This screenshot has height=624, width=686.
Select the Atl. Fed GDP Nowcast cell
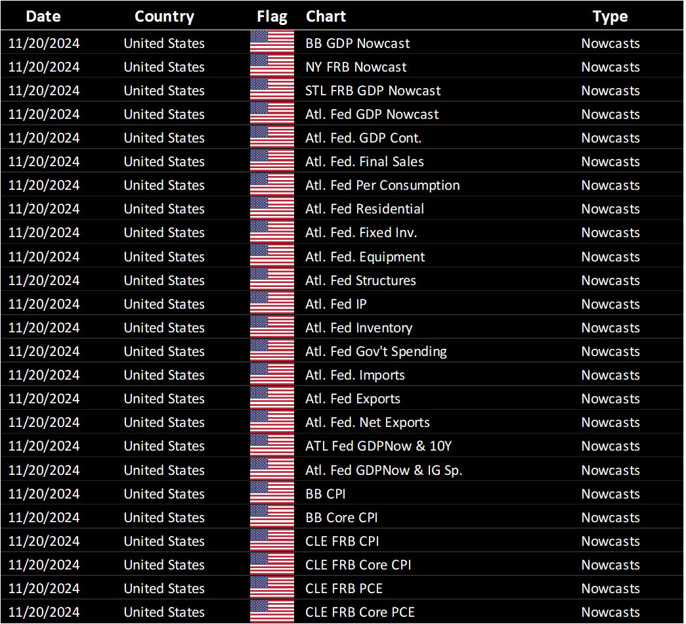click(x=372, y=114)
